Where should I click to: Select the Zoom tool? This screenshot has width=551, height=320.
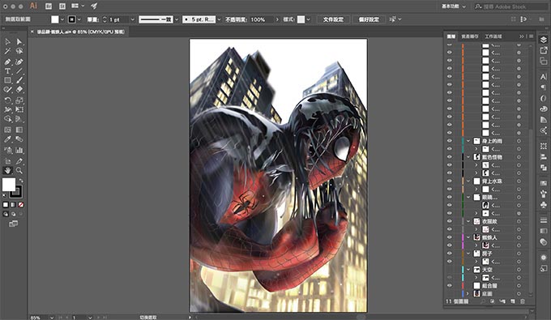coord(19,171)
